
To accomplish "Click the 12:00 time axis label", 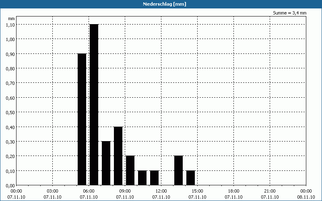I will pos(161,191).
